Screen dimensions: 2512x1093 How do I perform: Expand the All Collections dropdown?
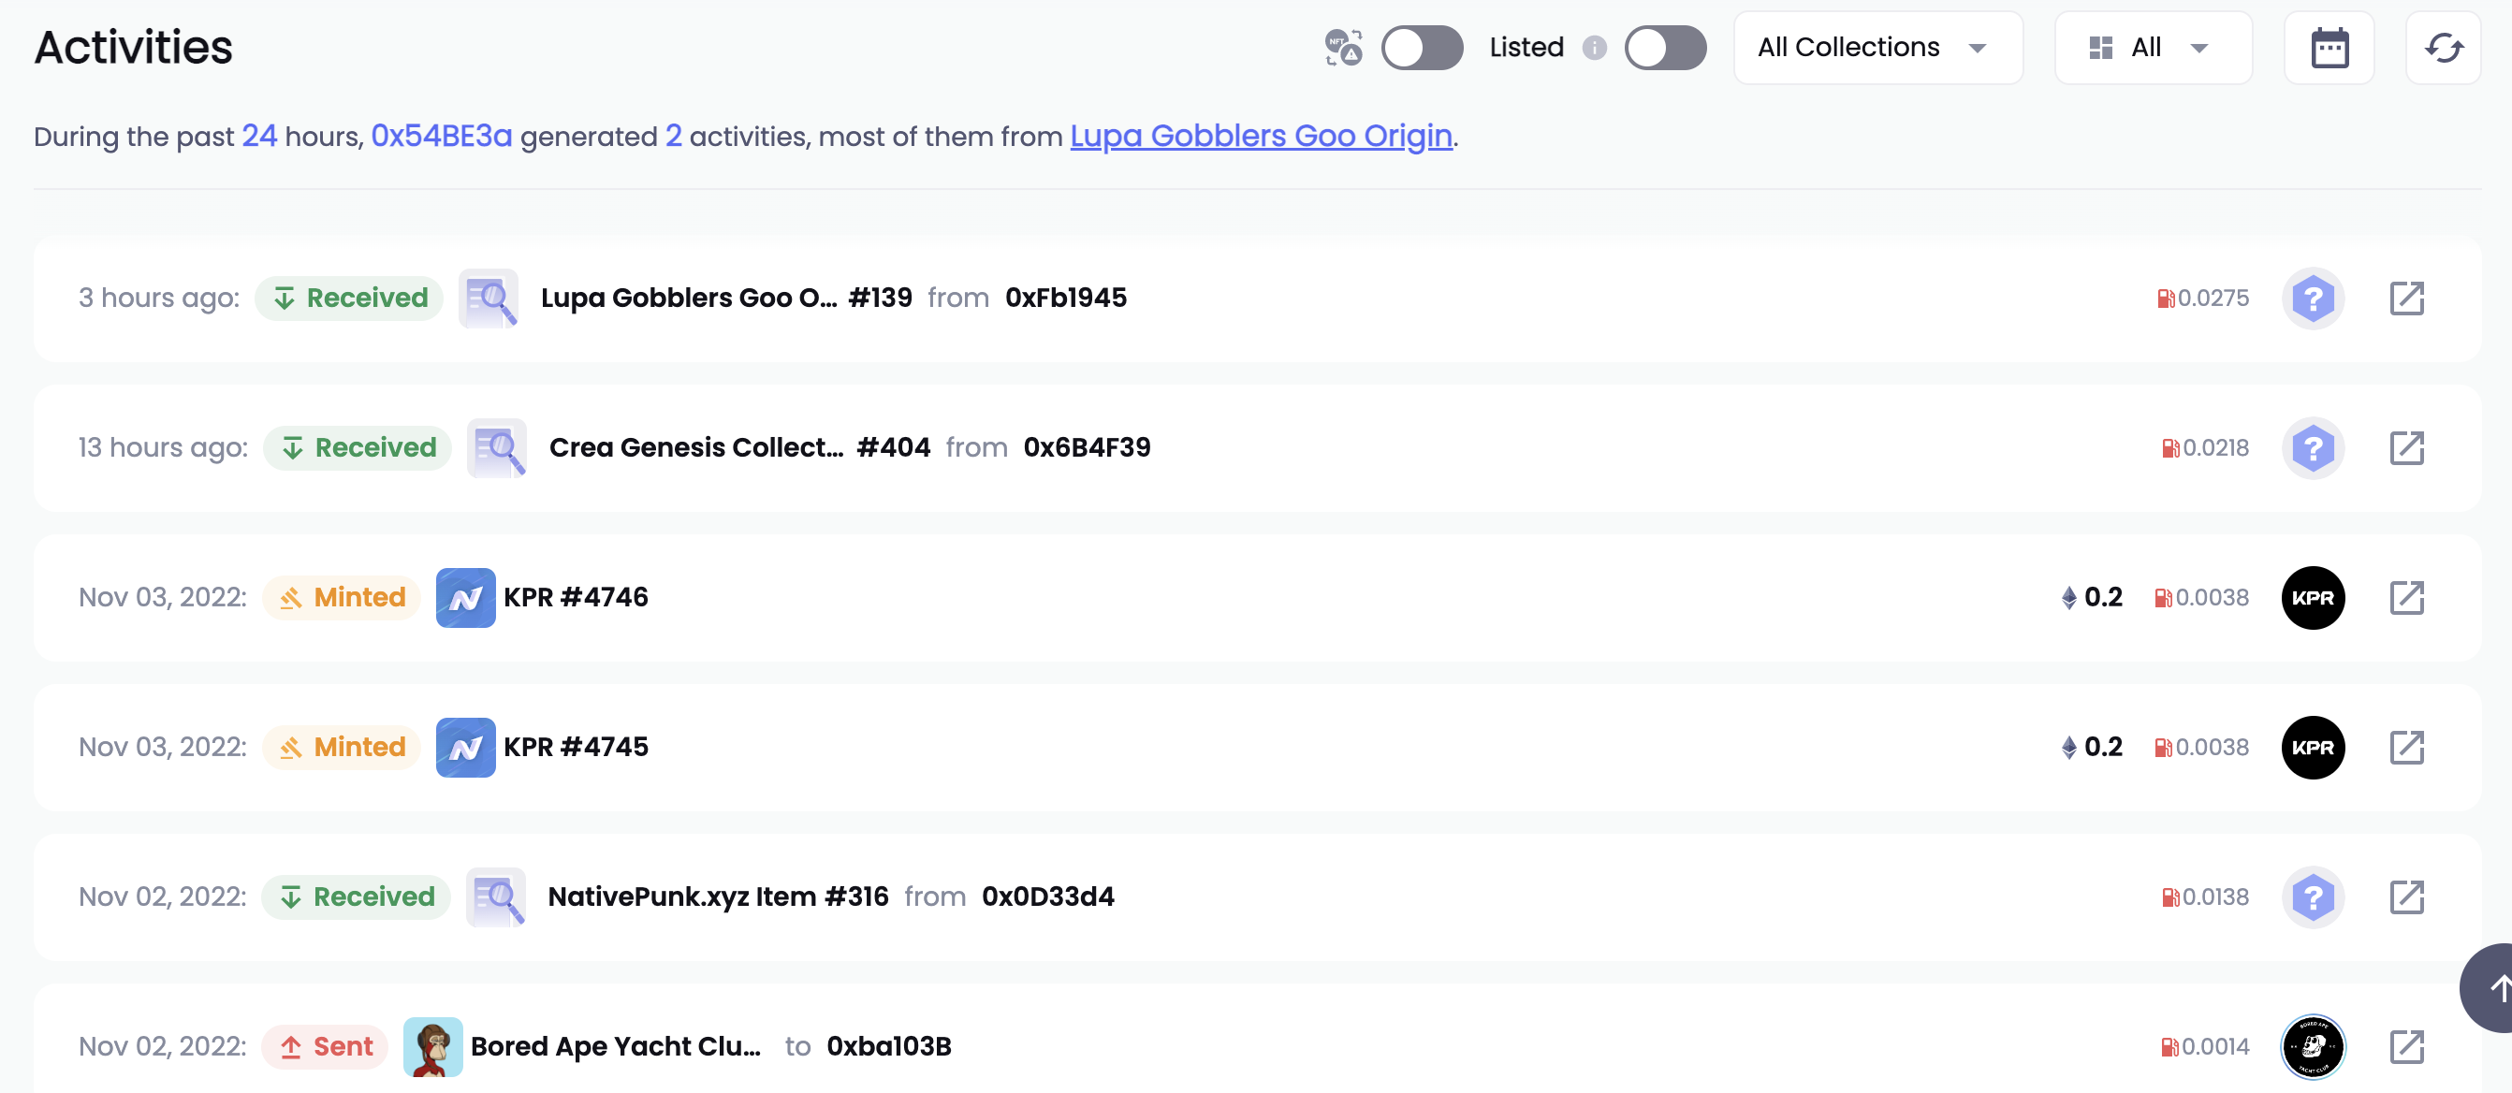[1877, 48]
